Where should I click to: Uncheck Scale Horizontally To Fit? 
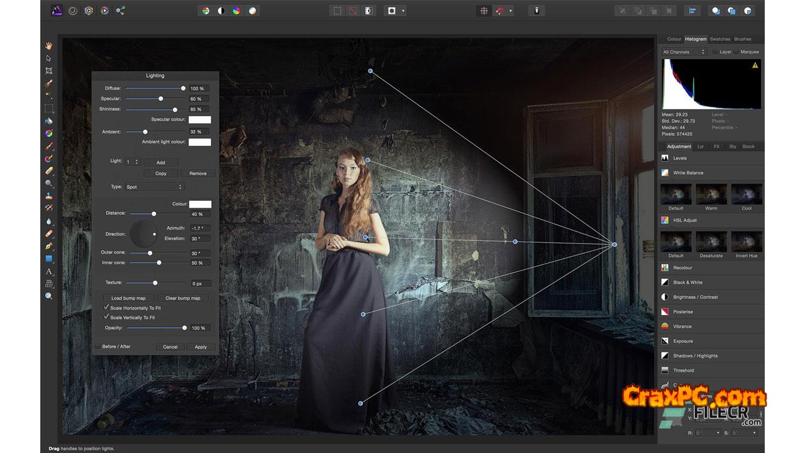(106, 308)
